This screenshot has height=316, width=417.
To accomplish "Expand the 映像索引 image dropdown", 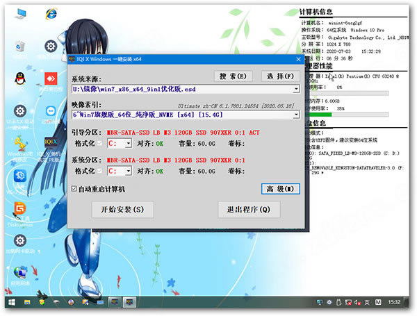I will point(296,115).
